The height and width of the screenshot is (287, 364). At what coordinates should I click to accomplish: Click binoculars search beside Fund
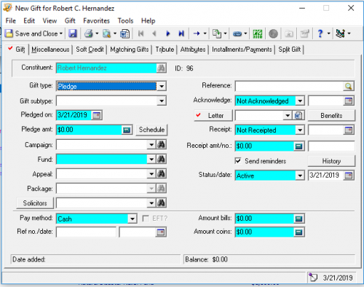pyautogui.click(x=162, y=160)
